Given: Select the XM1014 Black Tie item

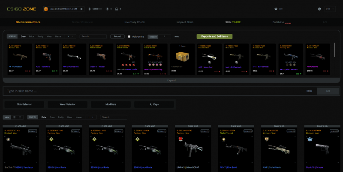Looking at the screenshot, I should [x=74, y=59].
